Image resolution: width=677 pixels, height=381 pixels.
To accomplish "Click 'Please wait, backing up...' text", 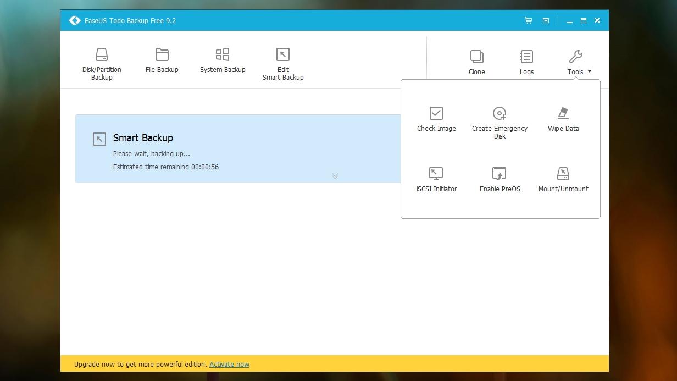I will point(152,154).
